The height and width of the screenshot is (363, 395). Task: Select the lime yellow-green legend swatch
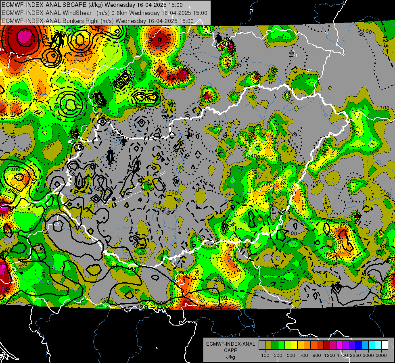288,345
